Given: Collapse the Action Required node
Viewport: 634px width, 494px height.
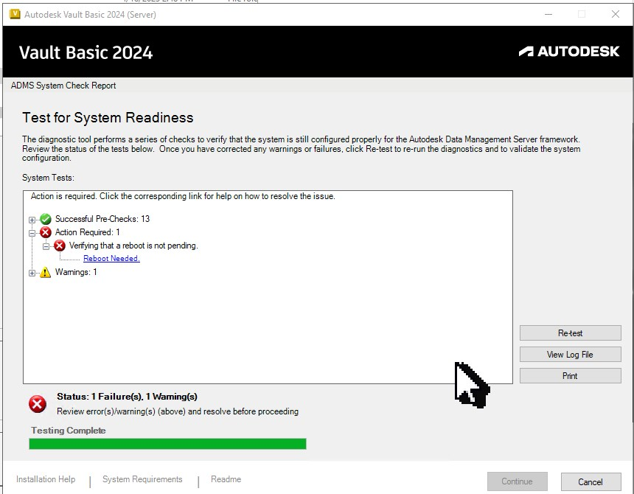Looking at the screenshot, I should (x=32, y=233).
